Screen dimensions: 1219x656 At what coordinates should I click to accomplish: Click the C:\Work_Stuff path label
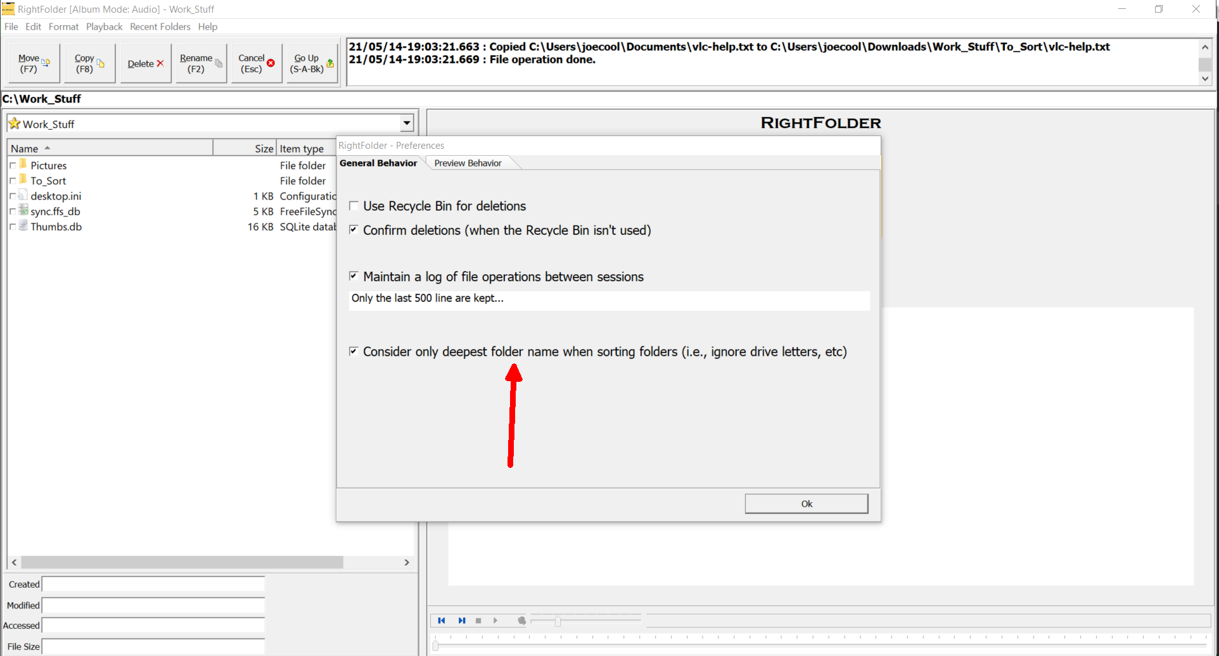pos(42,99)
